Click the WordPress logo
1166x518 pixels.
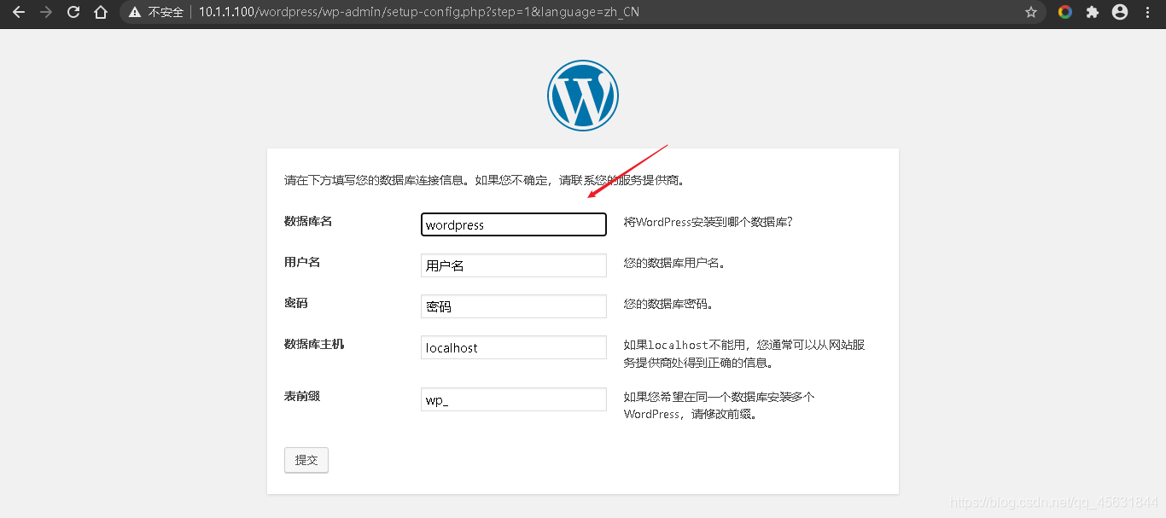(x=583, y=96)
